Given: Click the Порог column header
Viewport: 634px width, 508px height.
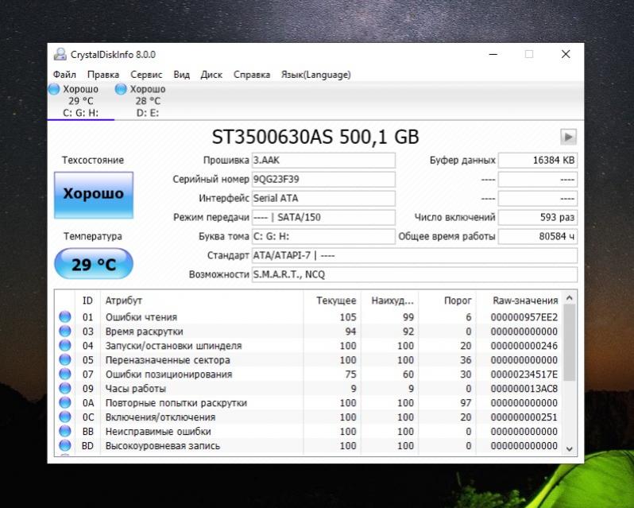Looking at the screenshot, I should click(x=447, y=301).
